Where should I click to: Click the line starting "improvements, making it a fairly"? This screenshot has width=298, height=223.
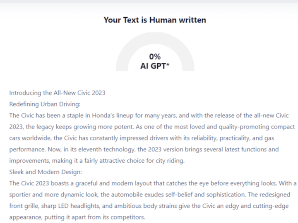97,161
